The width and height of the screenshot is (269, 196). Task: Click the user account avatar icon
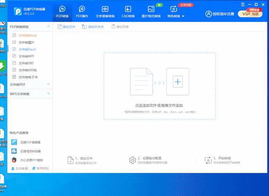coord(208,14)
